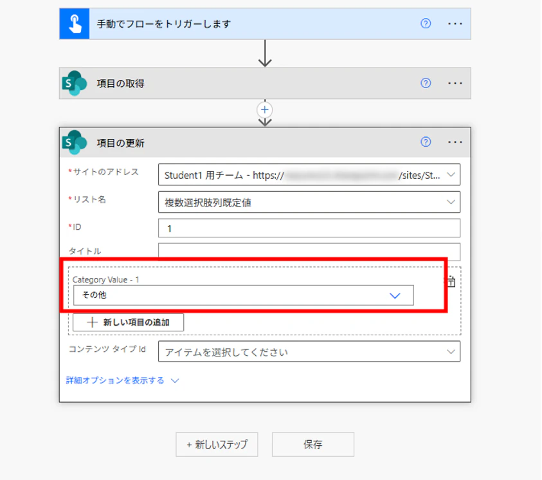542x480 pixels.
Task: Open help for the 項目の更新 step
Action: point(426,142)
